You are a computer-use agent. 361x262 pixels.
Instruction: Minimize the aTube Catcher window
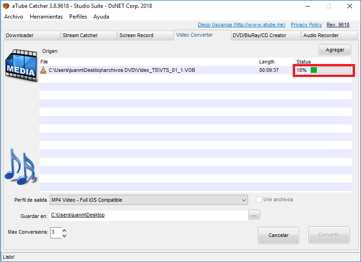308,6
